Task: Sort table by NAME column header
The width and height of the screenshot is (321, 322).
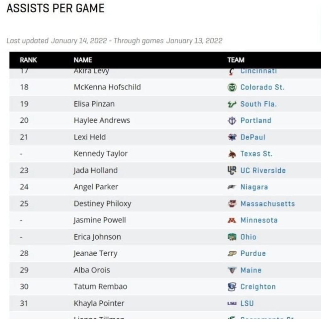Action: pos(83,60)
